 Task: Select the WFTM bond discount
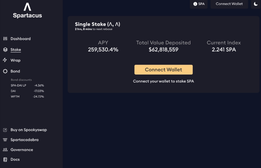point(27,97)
